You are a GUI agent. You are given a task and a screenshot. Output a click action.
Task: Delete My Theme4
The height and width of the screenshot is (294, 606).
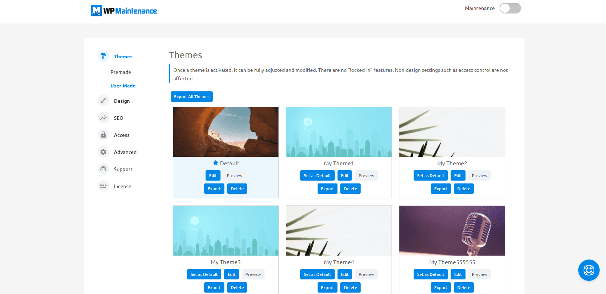click(350, 288)
